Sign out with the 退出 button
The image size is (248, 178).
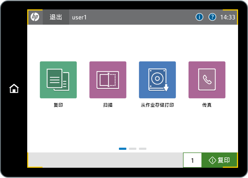coord(56,17)
